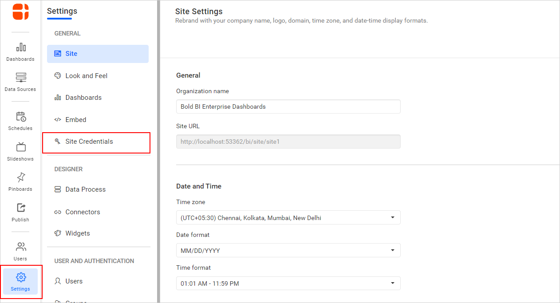Viewport: 560px width, 303px height.
Task: Select the Embed settings menu entry
Action: click(x=75, y=119)
